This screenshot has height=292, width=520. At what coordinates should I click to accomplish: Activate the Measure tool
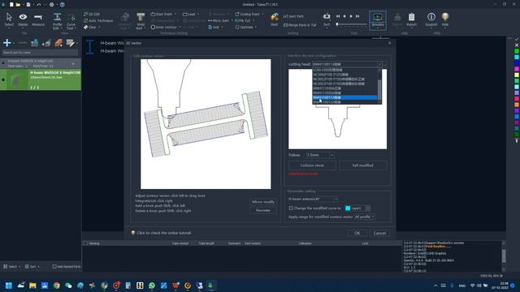pyautogui.click(x=38, y=19)
